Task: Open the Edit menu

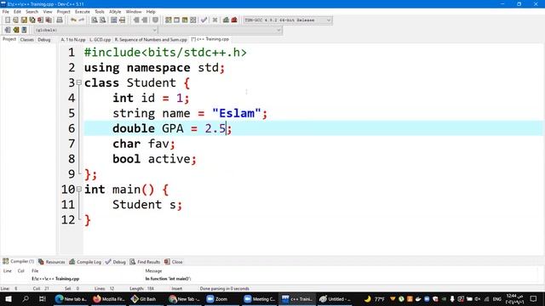Action: click(17, 12)
